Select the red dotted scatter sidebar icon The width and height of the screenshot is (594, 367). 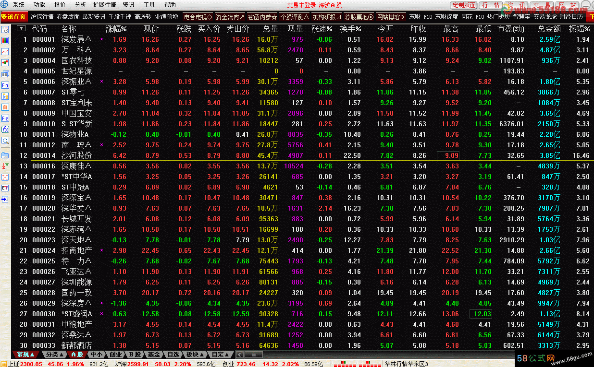click(5, 177)
